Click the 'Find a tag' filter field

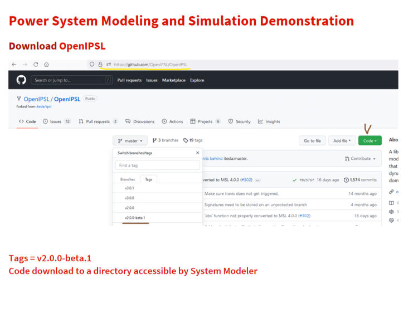pyautogui.click(x=158, y=165)
